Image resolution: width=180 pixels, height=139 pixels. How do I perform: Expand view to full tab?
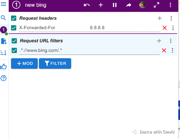[x=157, y=5]
